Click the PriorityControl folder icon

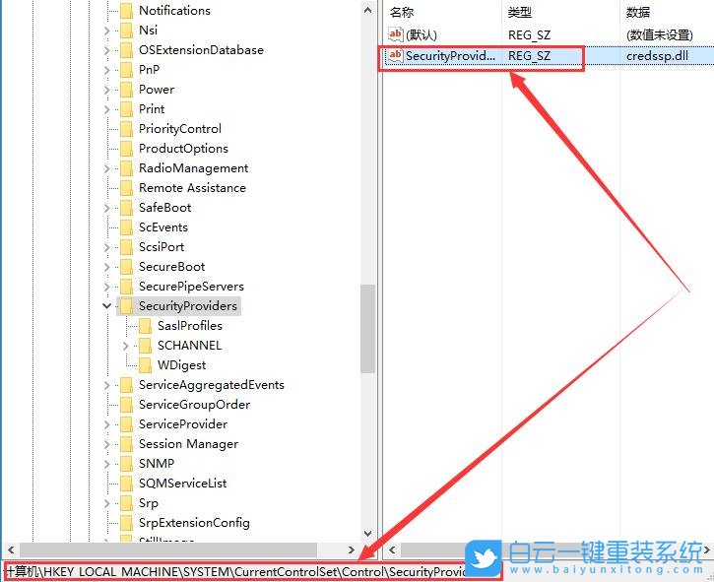tap(126, 129)
